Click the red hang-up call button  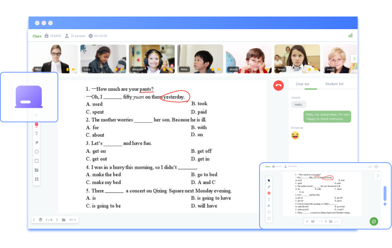(278, 85)
